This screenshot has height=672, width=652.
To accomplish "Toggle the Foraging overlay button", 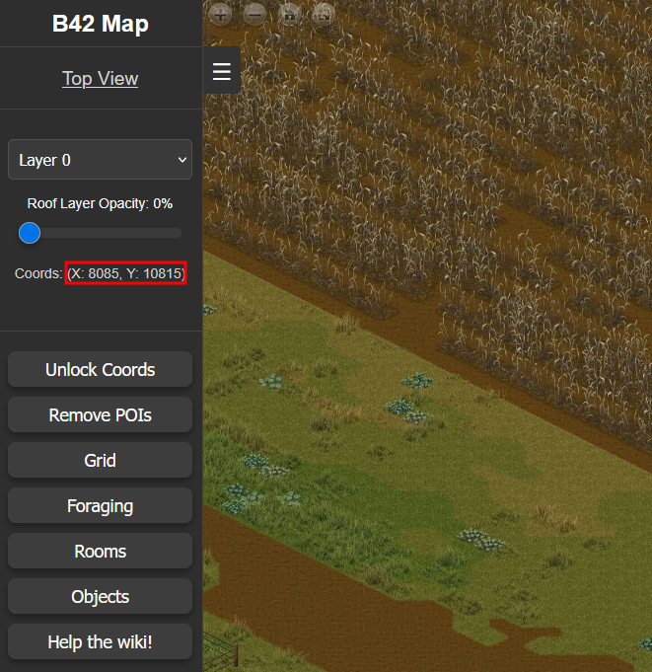I will pos(100,505).
